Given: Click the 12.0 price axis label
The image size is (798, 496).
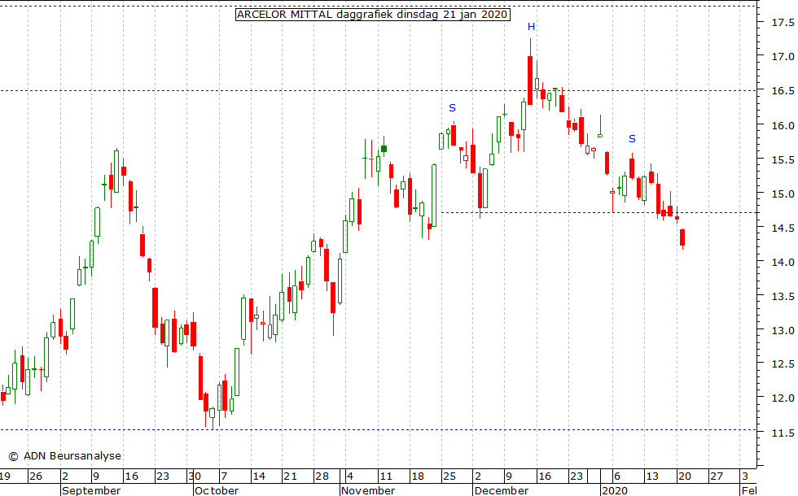Looking at the screenshot, I should tap(783, 398).
